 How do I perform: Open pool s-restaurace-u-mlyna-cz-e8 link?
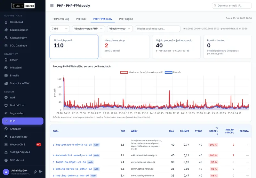pyautogui.click(x=72, y=145)
